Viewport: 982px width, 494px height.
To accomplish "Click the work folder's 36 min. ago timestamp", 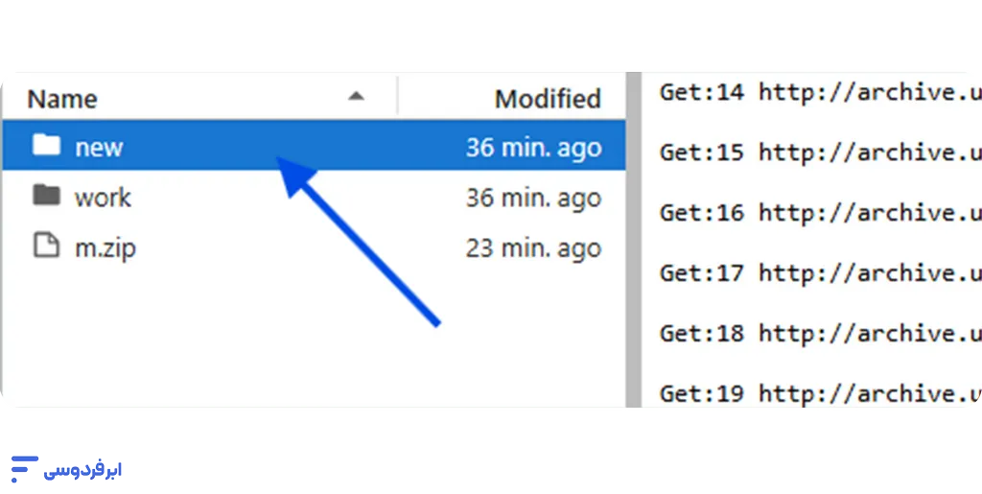I will click(533, 199).
